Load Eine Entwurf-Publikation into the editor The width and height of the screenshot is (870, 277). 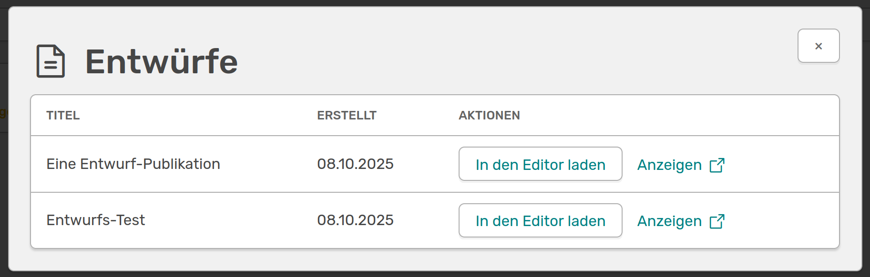tap(540, 164)
